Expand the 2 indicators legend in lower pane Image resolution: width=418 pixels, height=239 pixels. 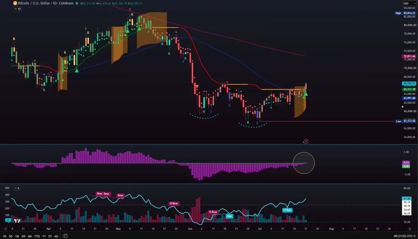pos(17,188)
